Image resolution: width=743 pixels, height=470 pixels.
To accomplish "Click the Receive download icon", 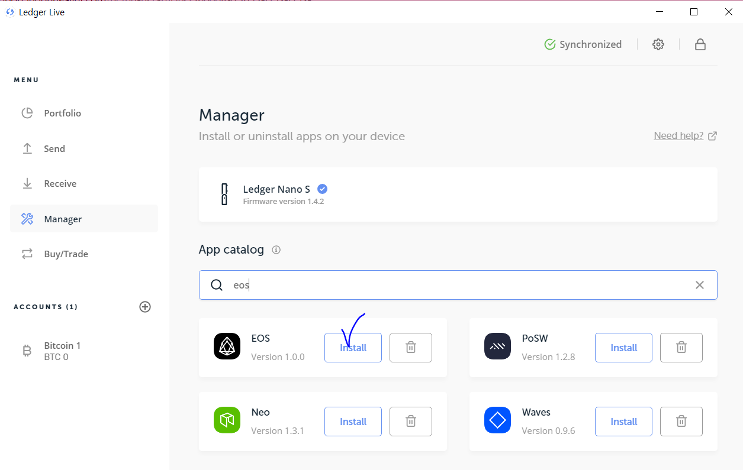I will click(27, 183).
